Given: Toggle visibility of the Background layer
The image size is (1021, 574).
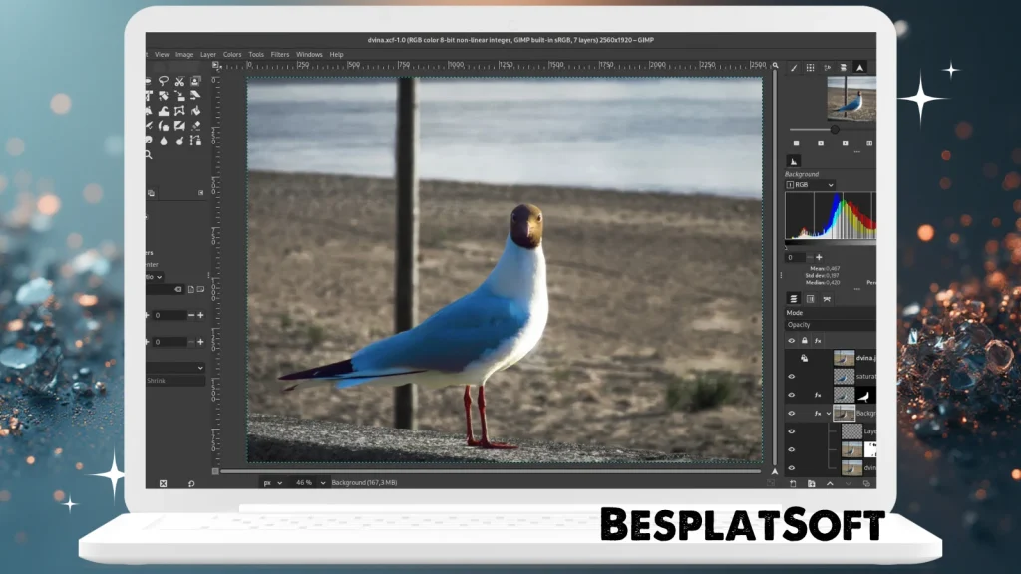Looking at the screenshot, I should (791, 413).
